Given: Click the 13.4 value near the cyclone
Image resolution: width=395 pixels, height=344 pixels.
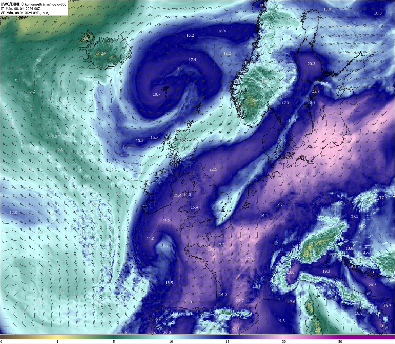Looking at the screenshot, I should click(179, 69).
